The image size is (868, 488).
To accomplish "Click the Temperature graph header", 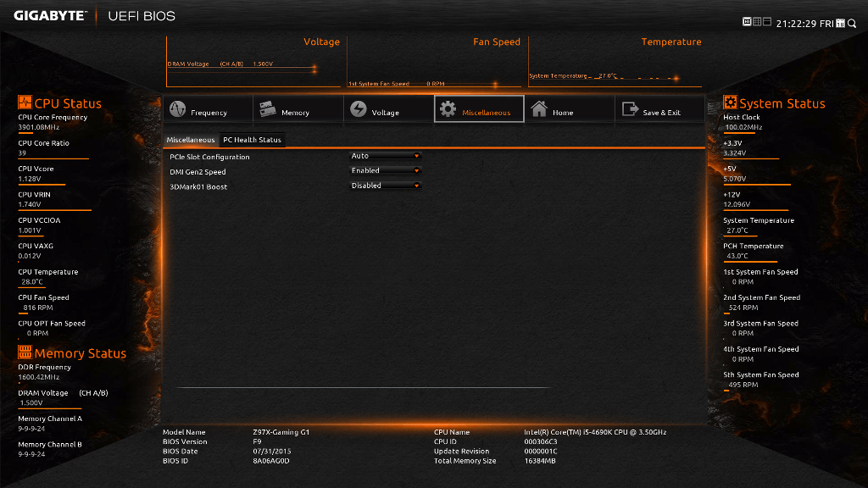I will click(x=671, y=42).
